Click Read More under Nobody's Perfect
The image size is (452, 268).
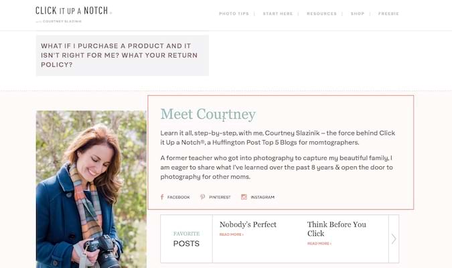232,234
